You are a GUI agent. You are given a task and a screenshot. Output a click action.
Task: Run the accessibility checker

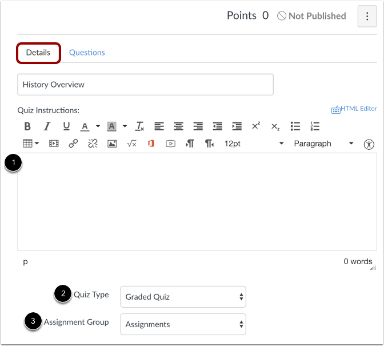369,144
